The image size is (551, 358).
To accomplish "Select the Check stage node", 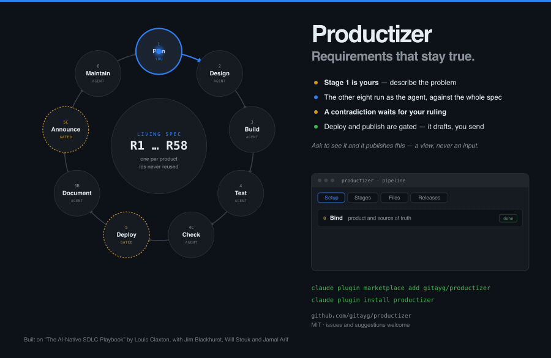I will pos(191,234).
